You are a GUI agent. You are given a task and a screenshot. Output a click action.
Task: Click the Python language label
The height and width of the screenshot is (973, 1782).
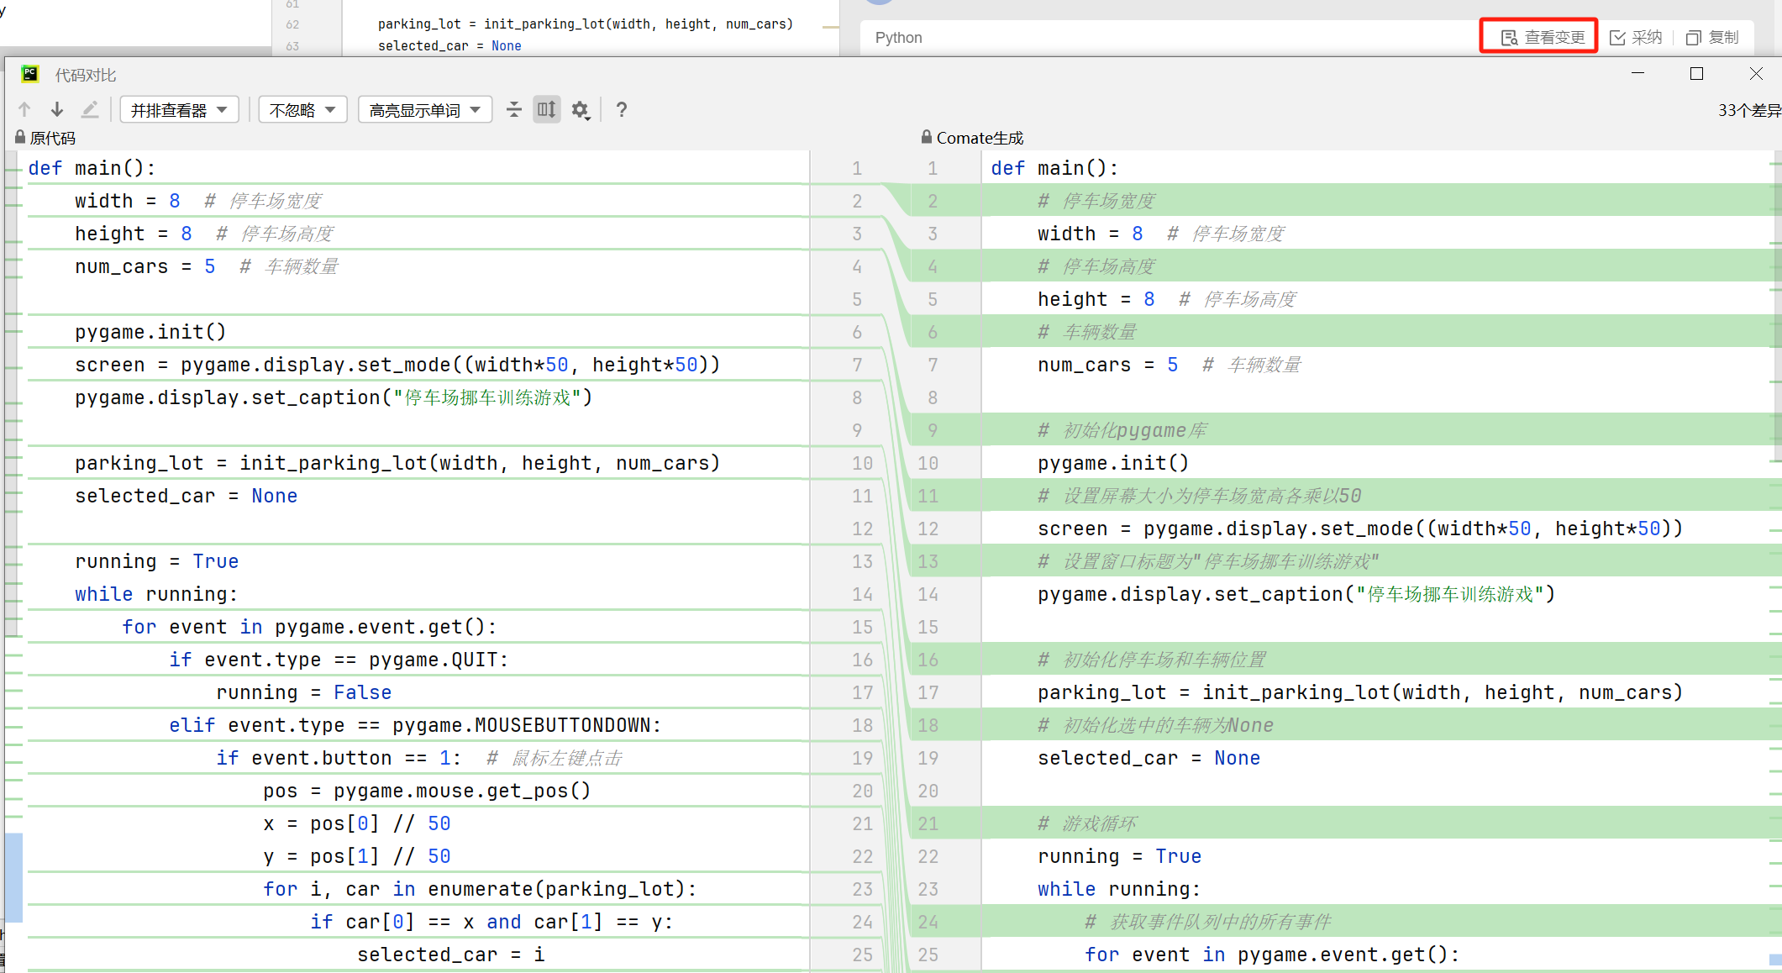point(898,38)
